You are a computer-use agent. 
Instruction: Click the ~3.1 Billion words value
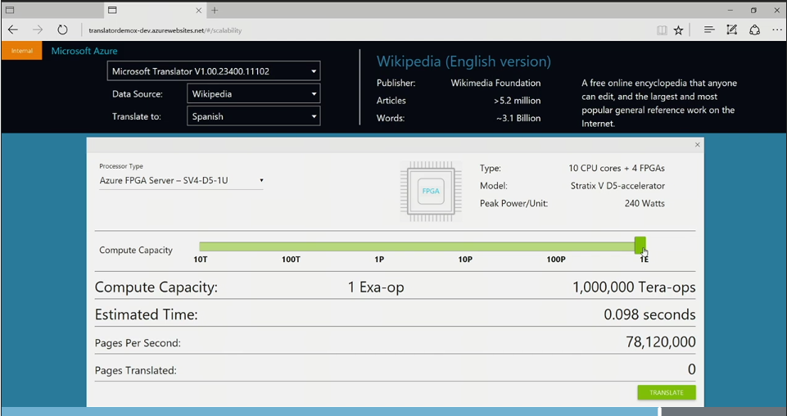[x=518, y=119]
